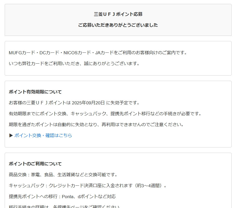Click the 有効期限までにポイント交換 procedure sentence
Screen dimensions: 235x208
[105, 114]
